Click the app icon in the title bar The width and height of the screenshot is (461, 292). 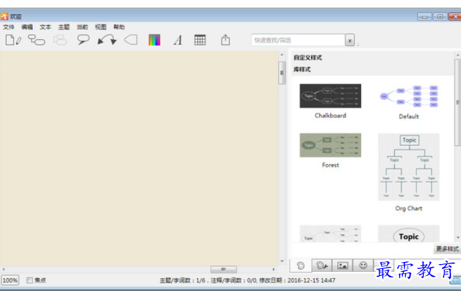click(x=4, y=17)
